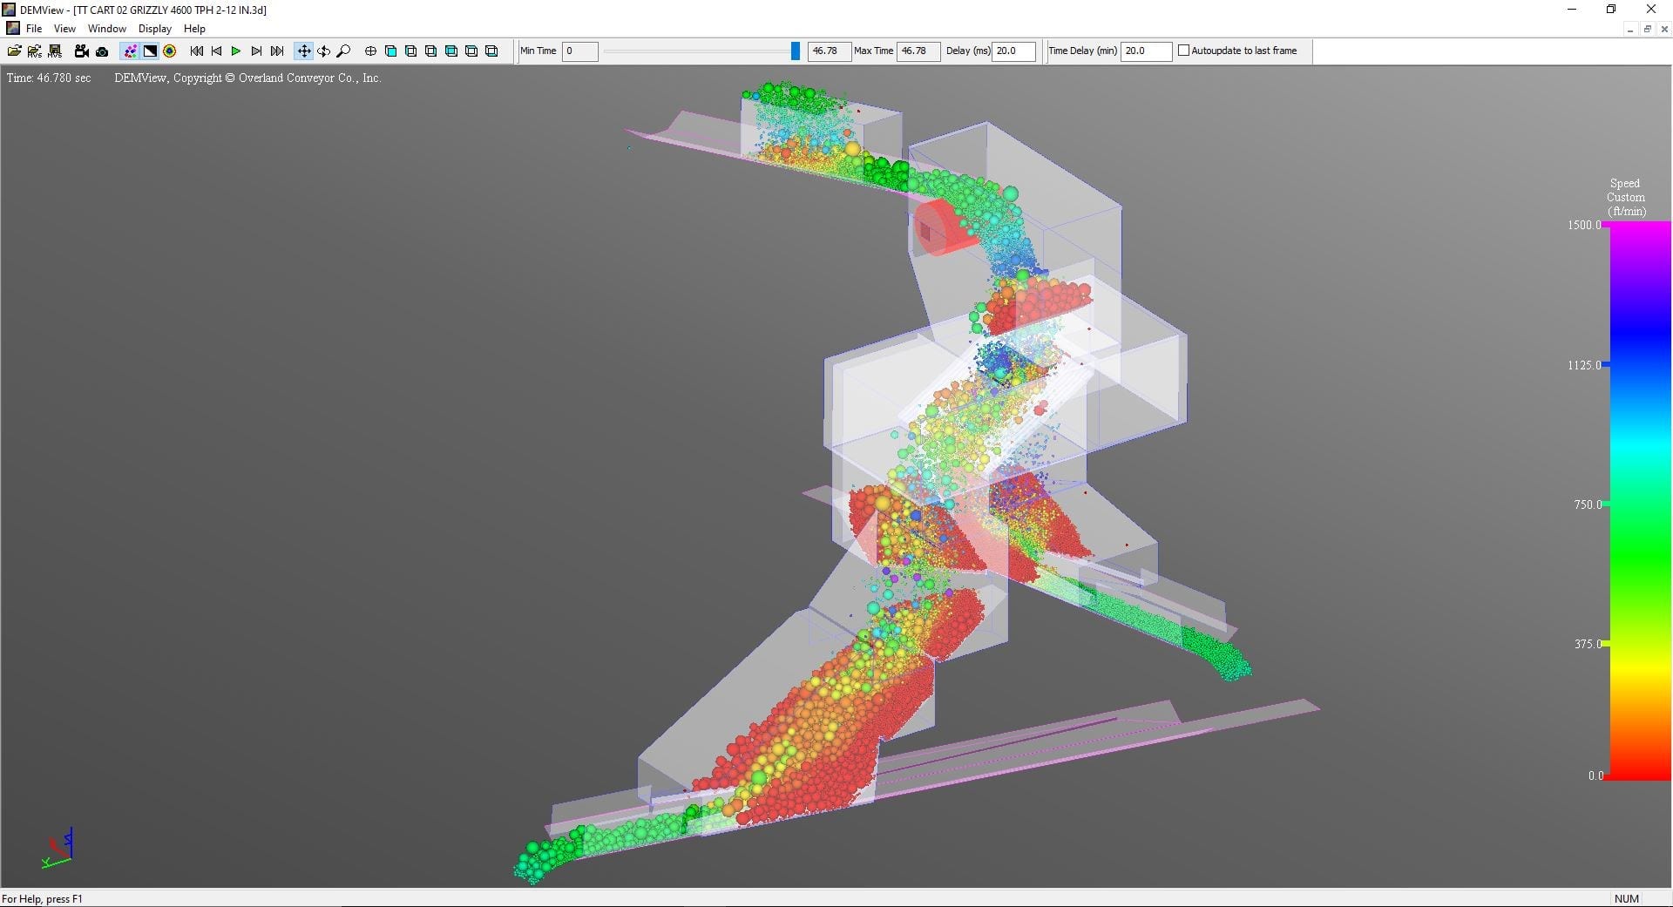Skip to the last frame

tap(277, 51)
